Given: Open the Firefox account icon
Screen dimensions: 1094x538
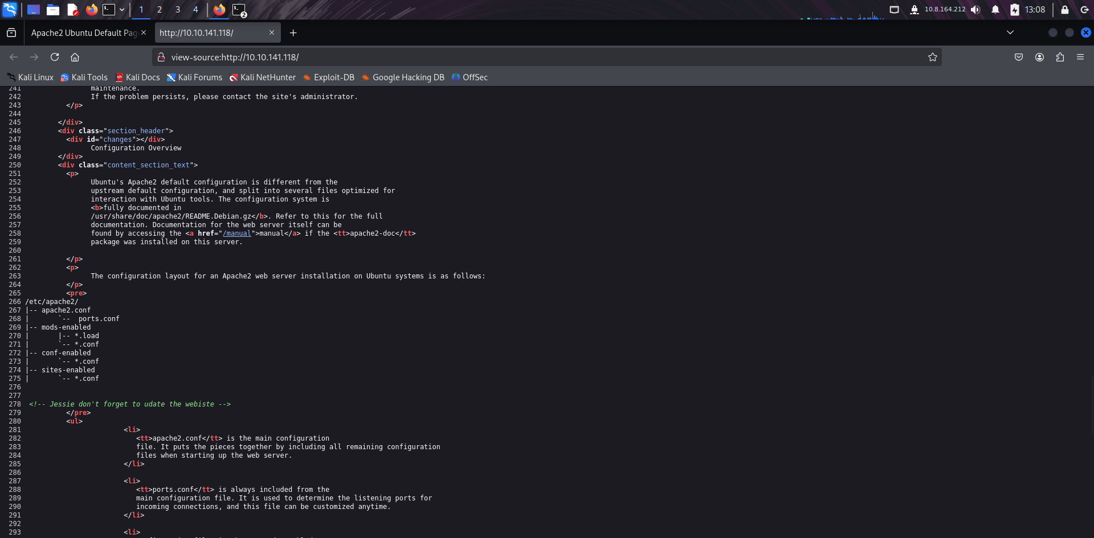Looking at the screenshot, I should tap(1040, 57).
